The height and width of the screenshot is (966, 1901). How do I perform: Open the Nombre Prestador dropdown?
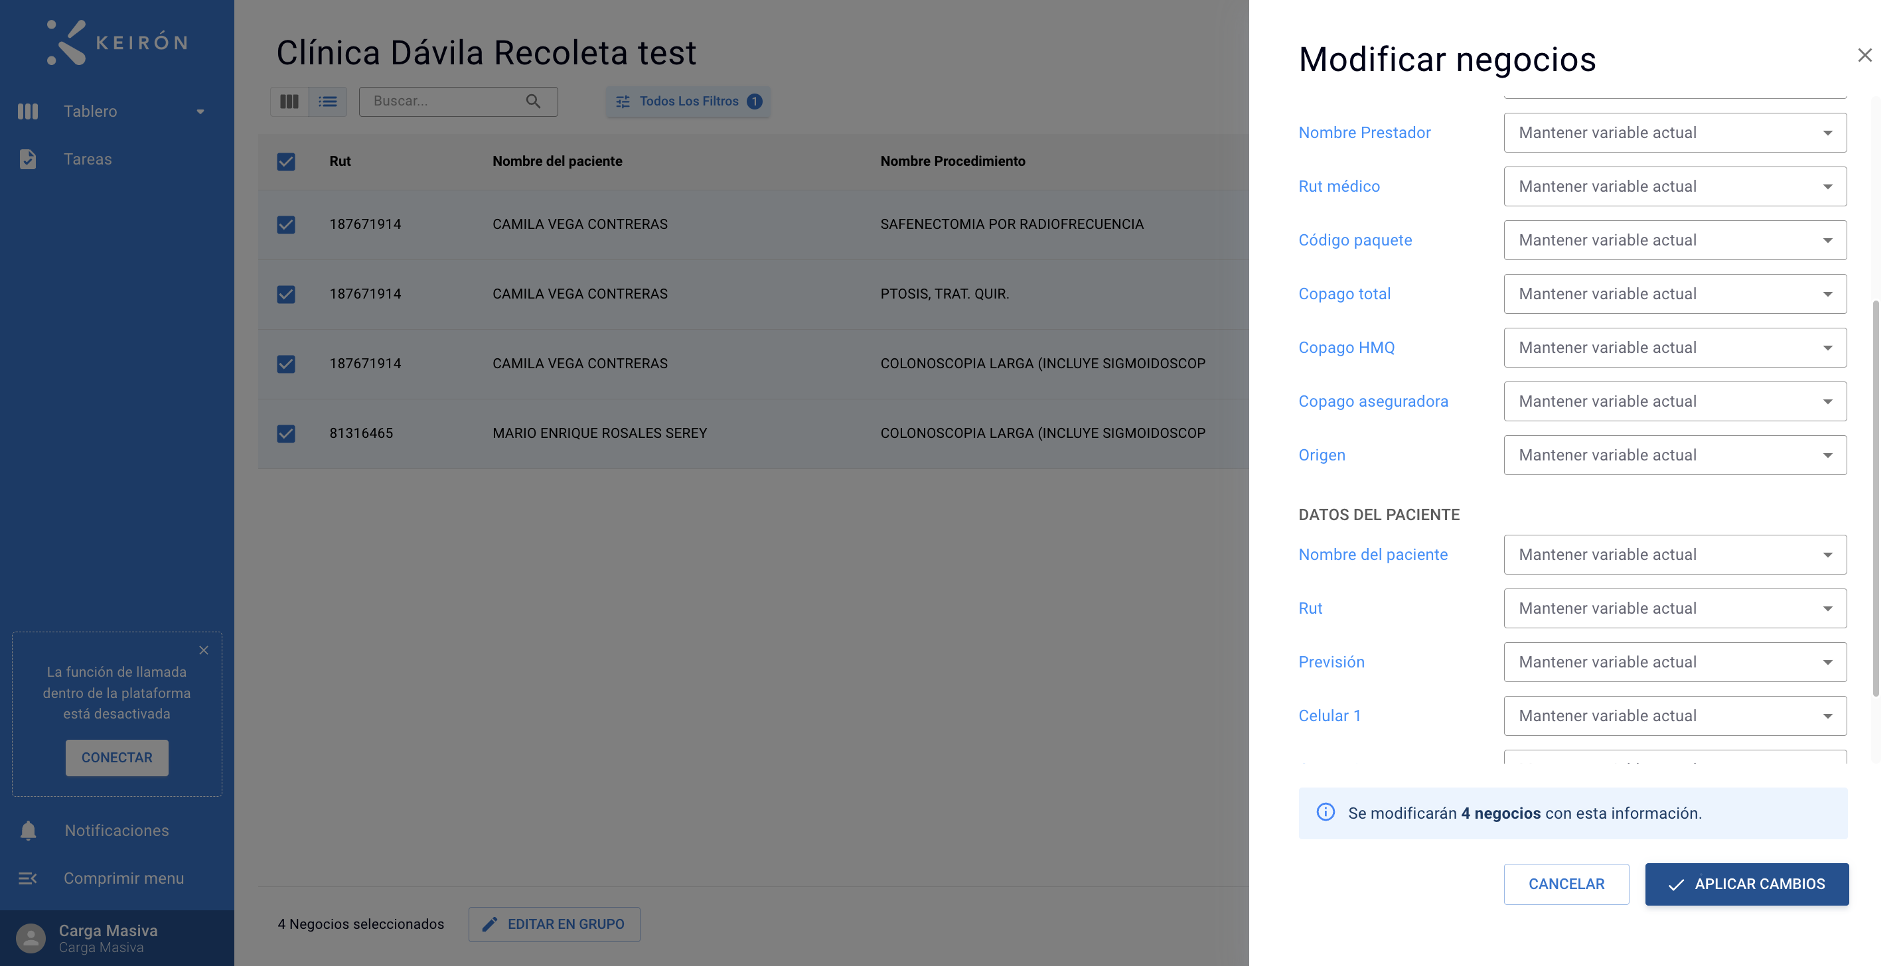point(1675,133)
